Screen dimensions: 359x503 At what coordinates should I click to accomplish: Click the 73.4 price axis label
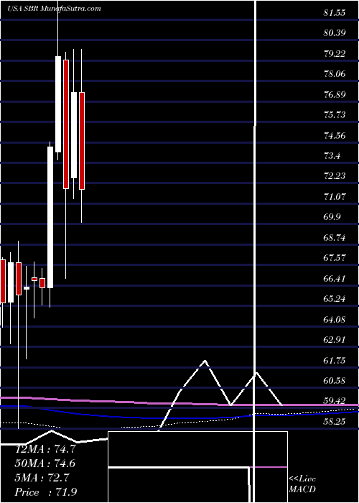[x=332, y=156]
